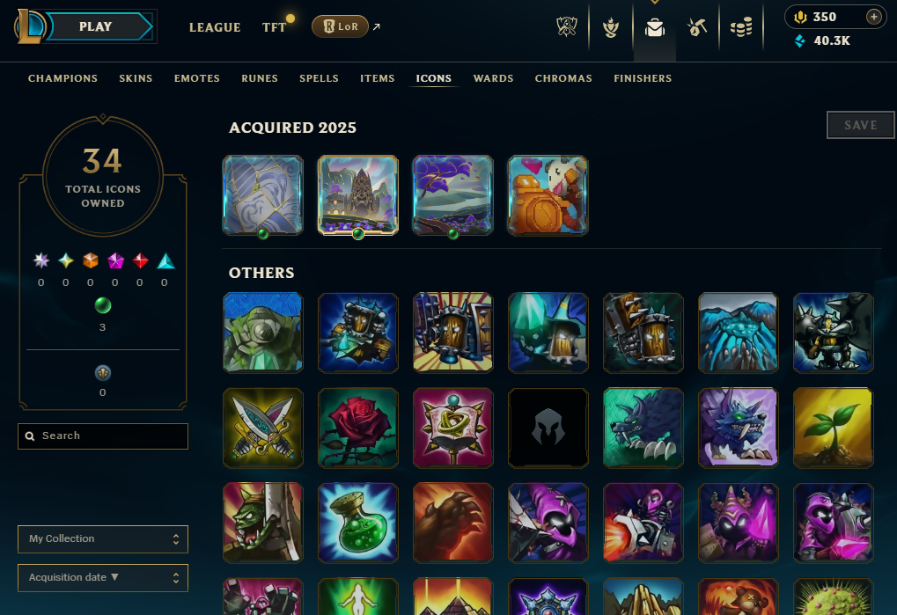Select the red rose summoner icon
This screenshot has width=897, height=615.
point(357,428)
